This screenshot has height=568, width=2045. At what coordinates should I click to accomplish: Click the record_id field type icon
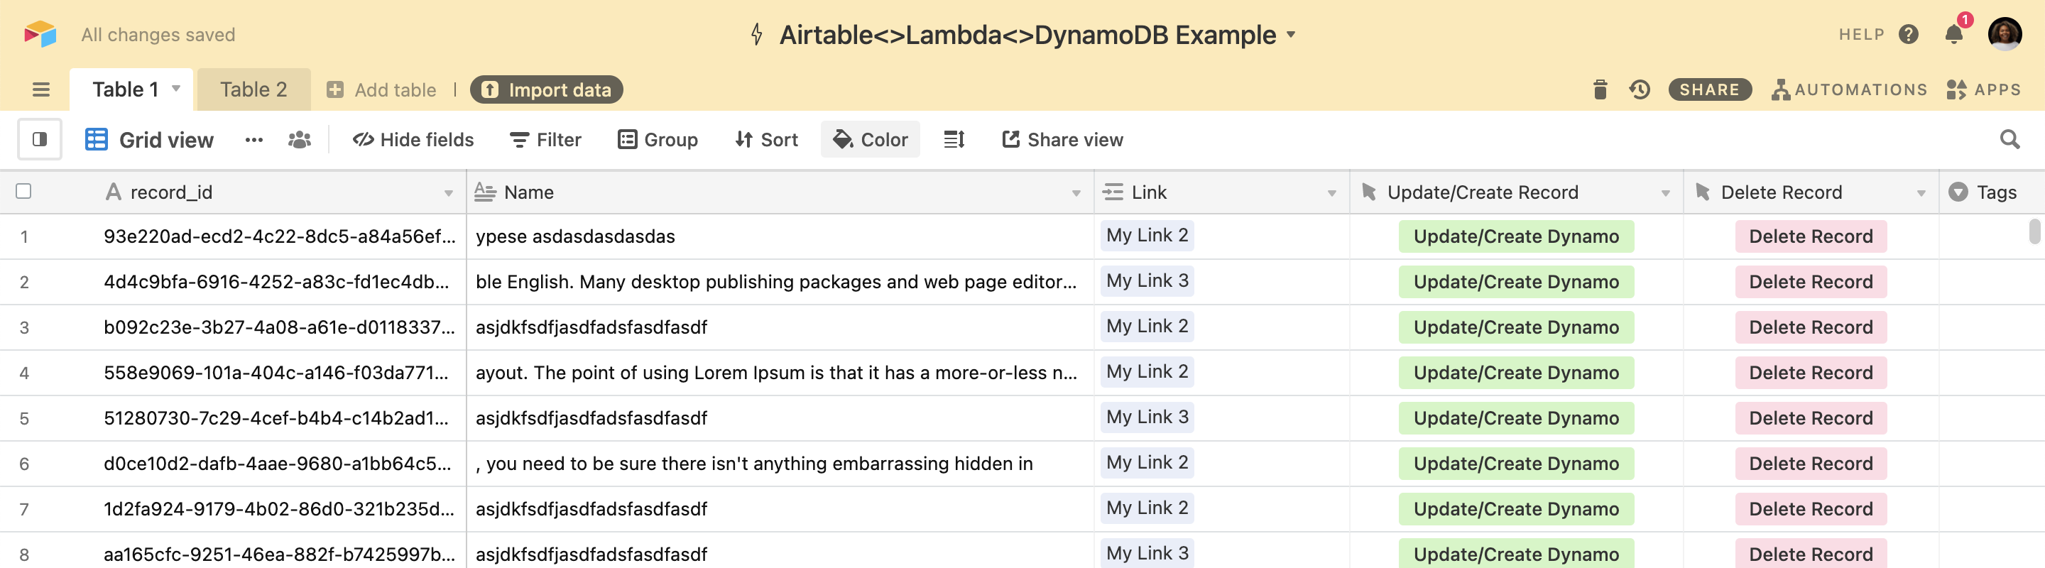[114, 192]
